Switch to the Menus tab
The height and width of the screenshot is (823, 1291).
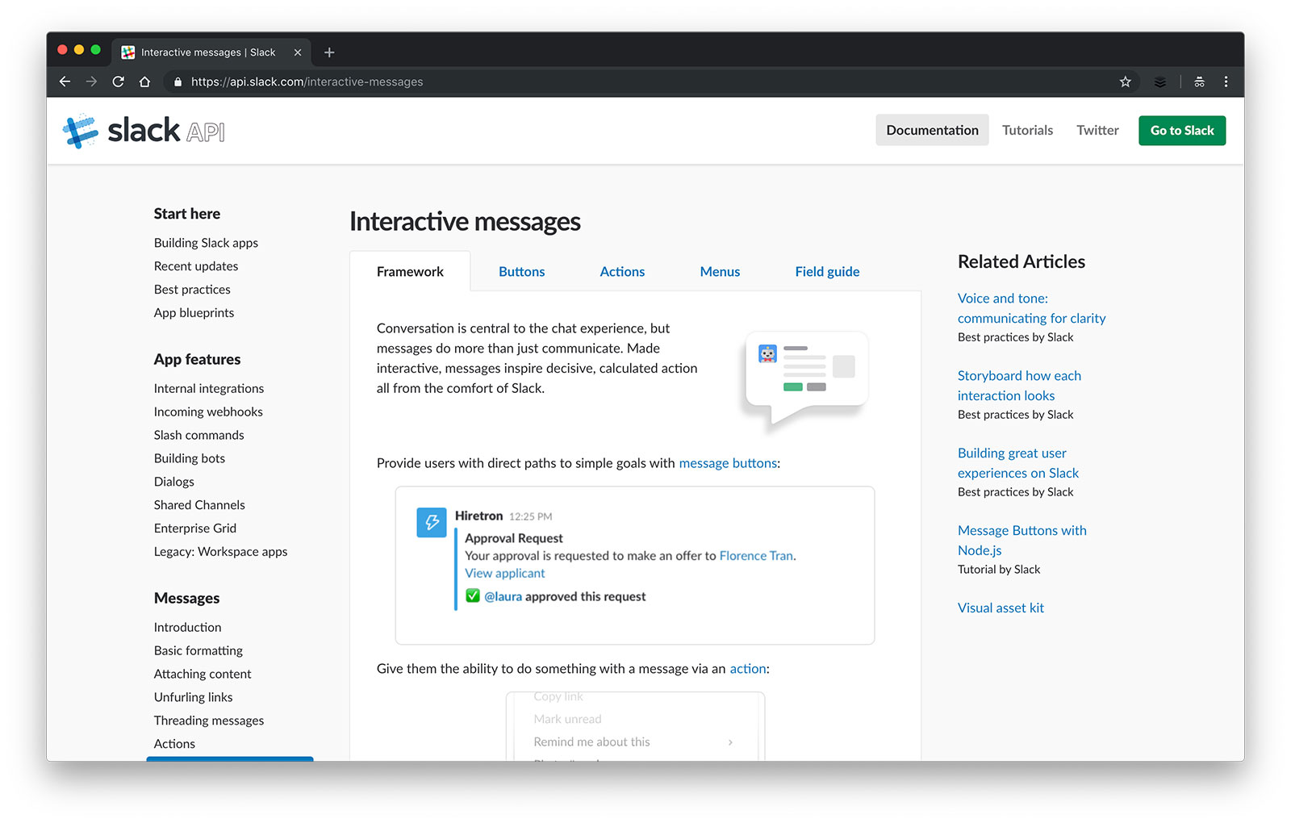(x=720, y=271)
